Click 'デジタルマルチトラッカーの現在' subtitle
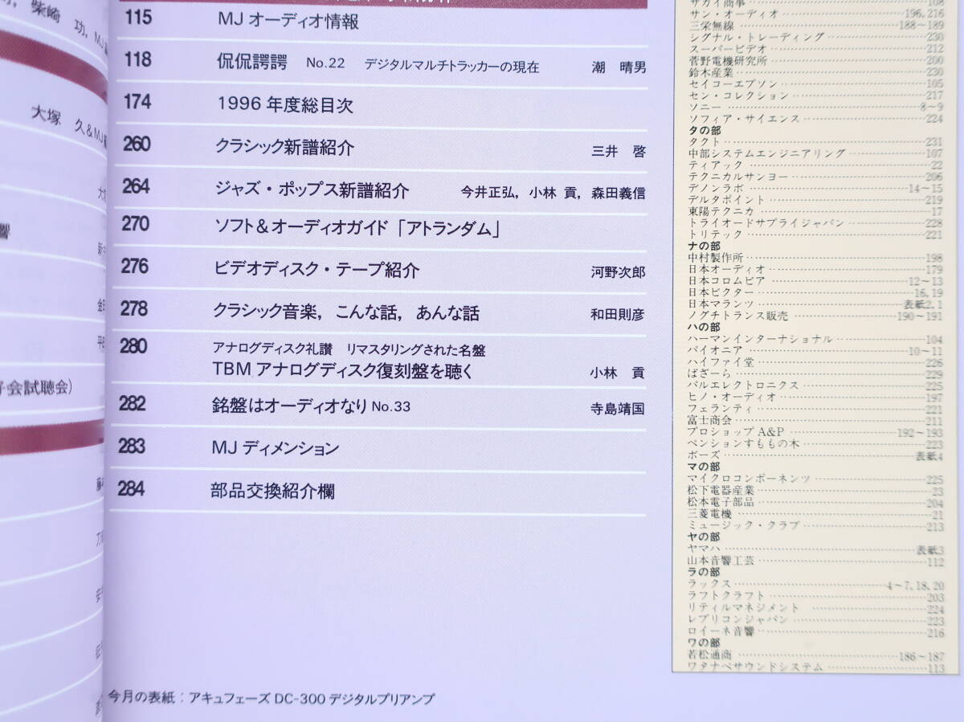The image size is (964, 722). [x=451, y=67]
